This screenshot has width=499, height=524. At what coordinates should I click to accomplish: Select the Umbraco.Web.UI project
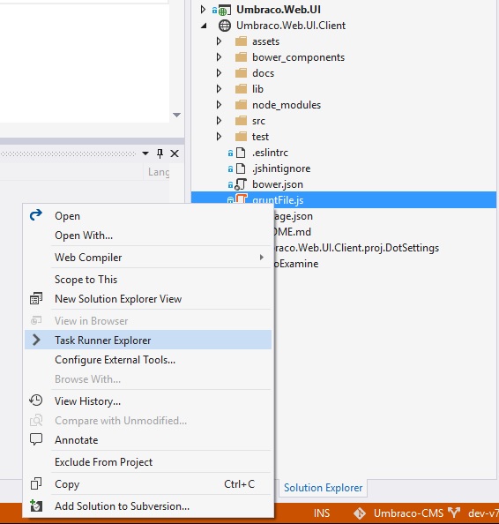(279, 10)
